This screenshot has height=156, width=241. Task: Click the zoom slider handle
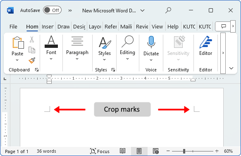(184, 151)
